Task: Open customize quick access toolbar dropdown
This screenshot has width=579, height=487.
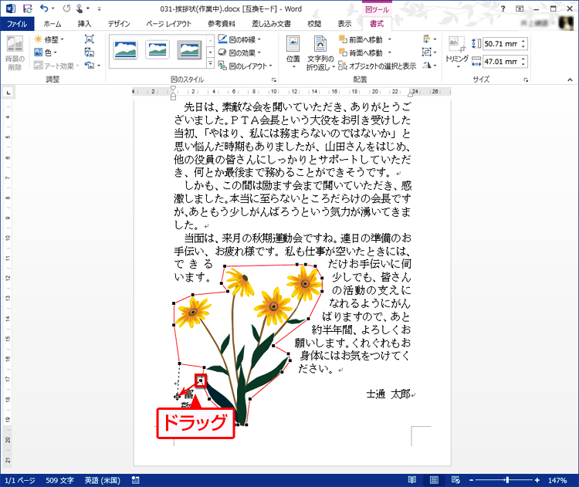Action: pyautogui.click(x=100, y=8)
